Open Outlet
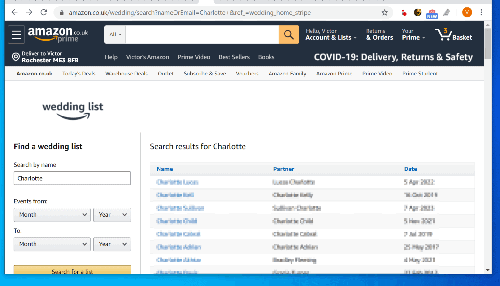This screenshot has width=500, height=286. (x=166, y=74)
